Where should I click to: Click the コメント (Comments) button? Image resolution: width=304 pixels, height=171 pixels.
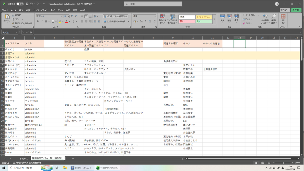tap(285, 10)
